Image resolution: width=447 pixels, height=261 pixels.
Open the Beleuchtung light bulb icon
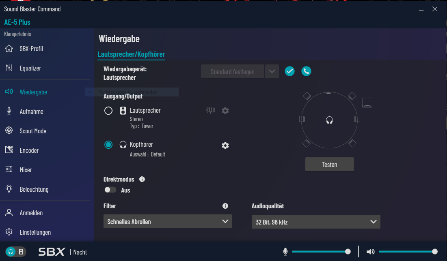[x=9, y=189]
